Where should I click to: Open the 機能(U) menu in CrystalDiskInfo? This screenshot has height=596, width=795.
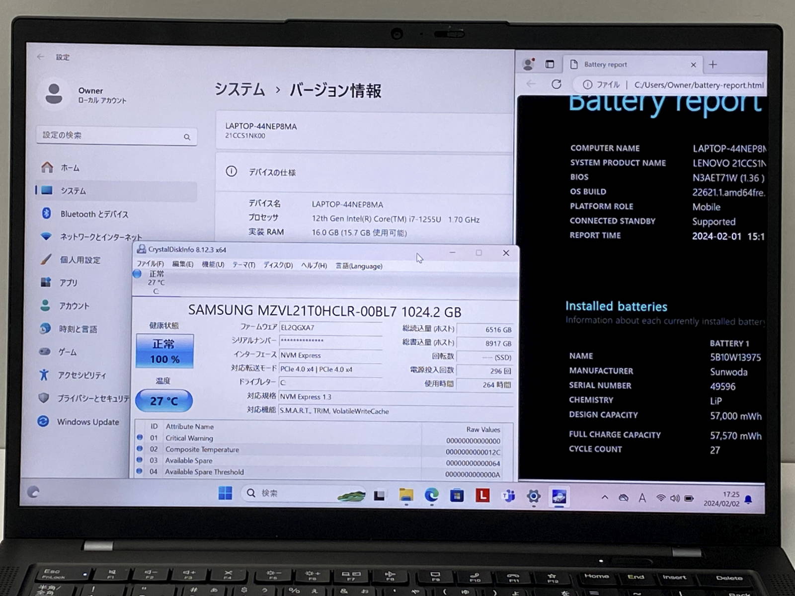tap(213, 265)
